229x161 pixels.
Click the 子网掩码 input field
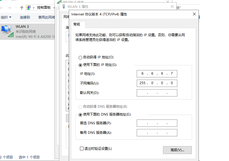click(157, 83)
